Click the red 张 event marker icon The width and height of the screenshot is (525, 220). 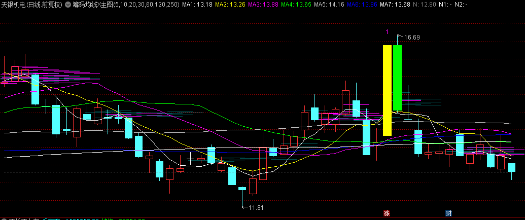tap(387, 213)
